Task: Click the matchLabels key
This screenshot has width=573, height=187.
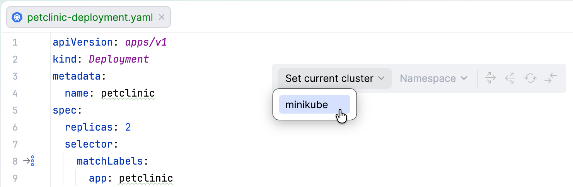Action: [109, 161]
